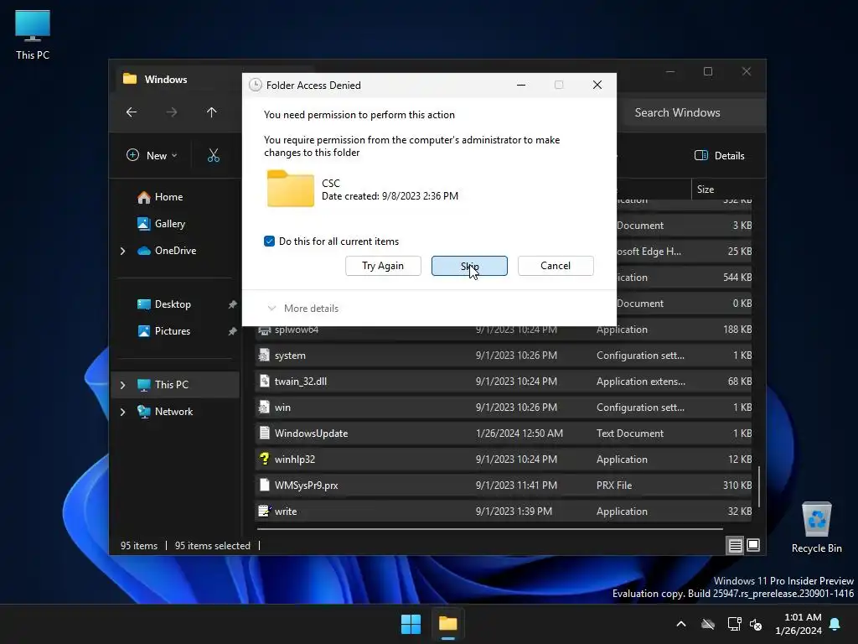Click the WMSysPr9.prx file icon
858x644 pixels.
(x=264, y=486)
